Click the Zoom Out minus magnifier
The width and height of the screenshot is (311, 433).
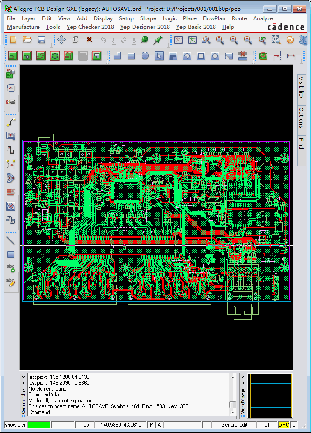pyautogui.click(x=248, y=40)
